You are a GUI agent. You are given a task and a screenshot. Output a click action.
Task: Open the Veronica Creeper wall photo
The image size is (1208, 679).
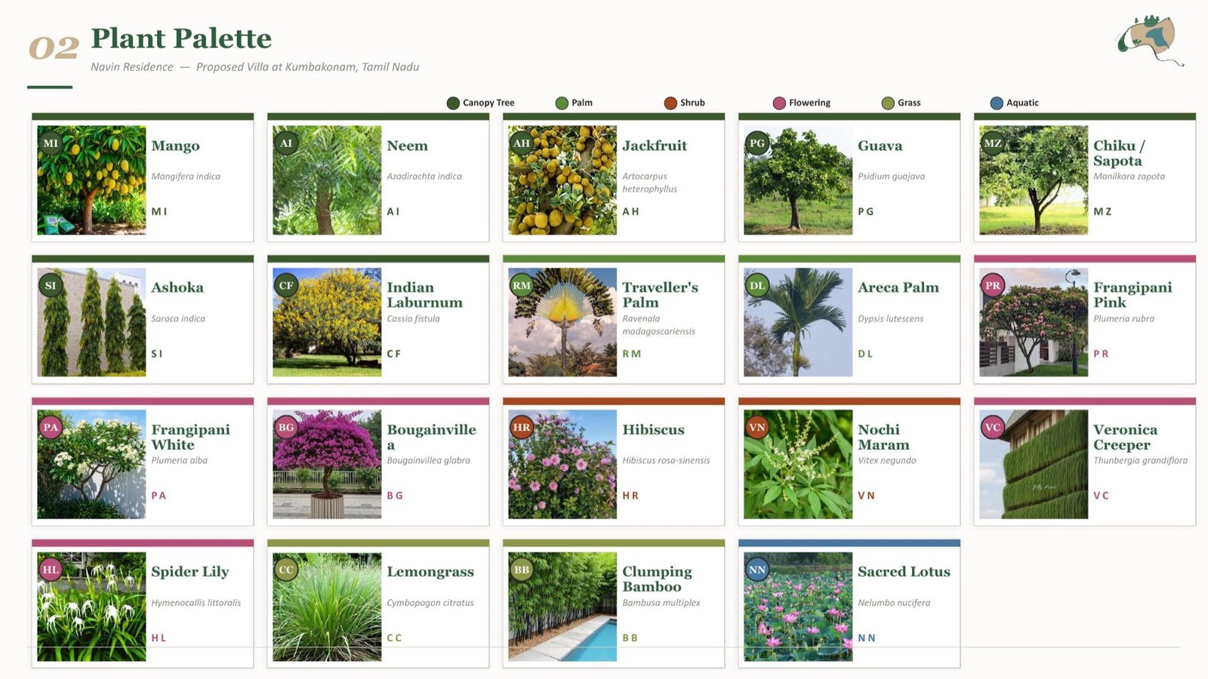pos(1034,465)
